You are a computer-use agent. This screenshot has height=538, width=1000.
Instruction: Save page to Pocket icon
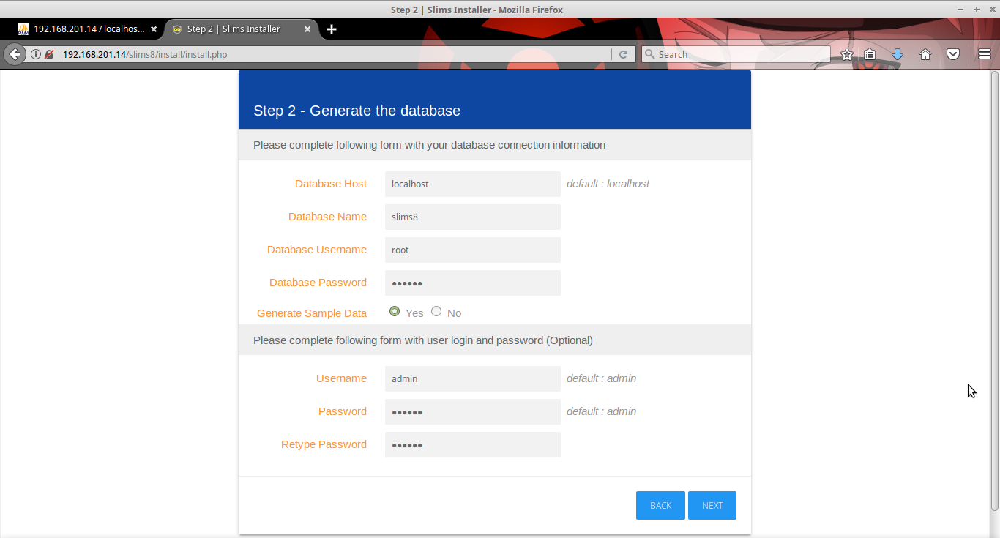coord(953,54)
